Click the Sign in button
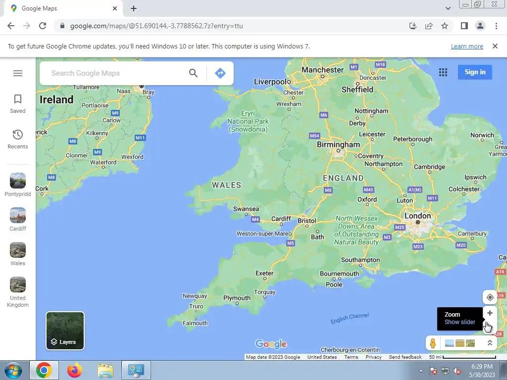Screen dimensions: 507x380 click(475, 72)
